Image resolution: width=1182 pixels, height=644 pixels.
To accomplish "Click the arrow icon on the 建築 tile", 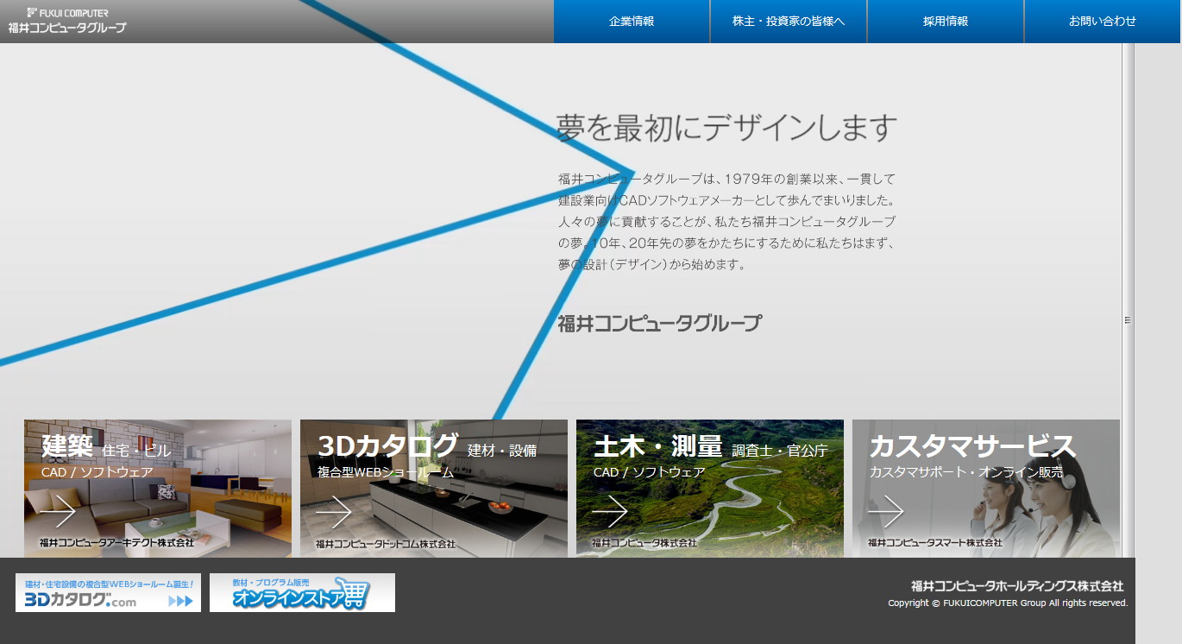I will [x=58, y=511].
